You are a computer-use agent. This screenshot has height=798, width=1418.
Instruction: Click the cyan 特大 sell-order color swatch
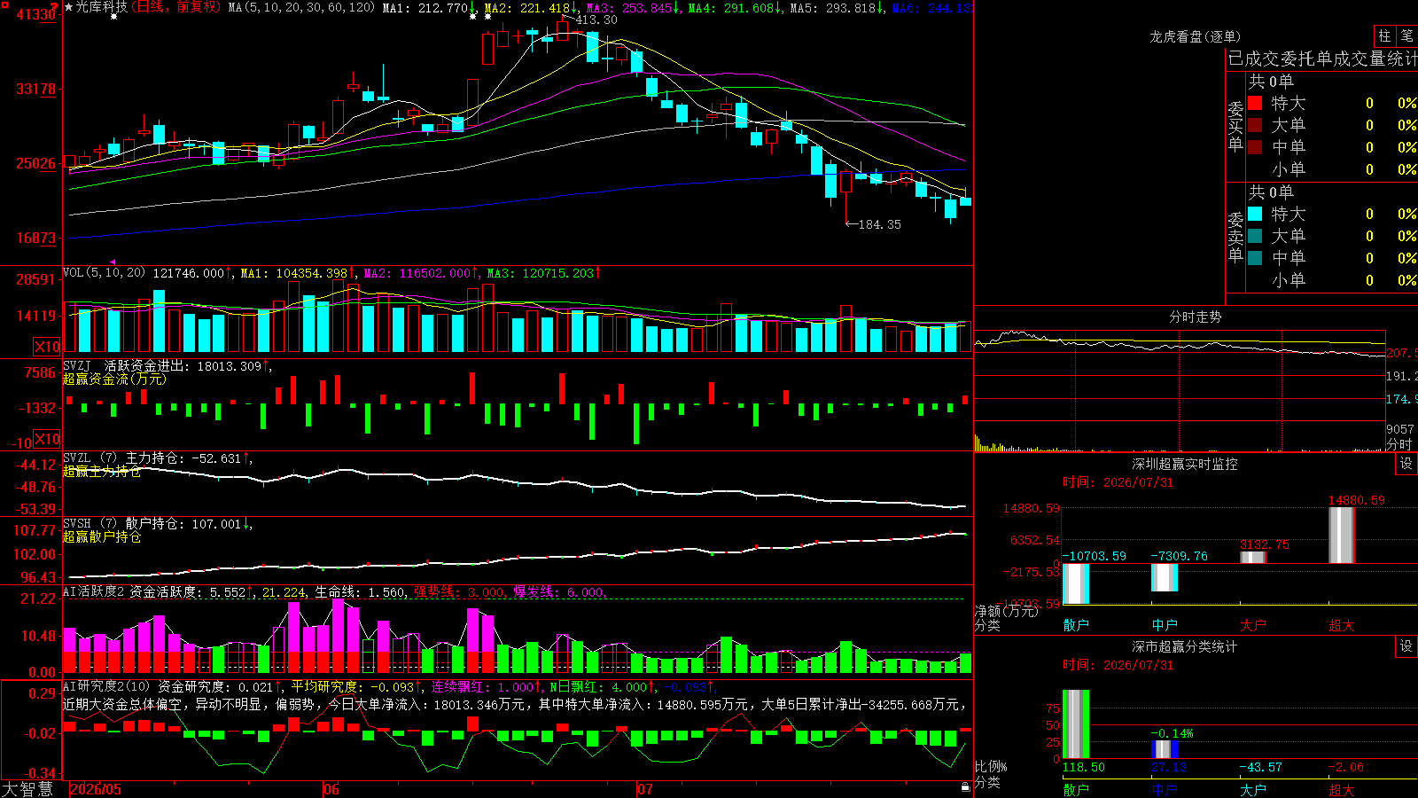pos(1255,214)
